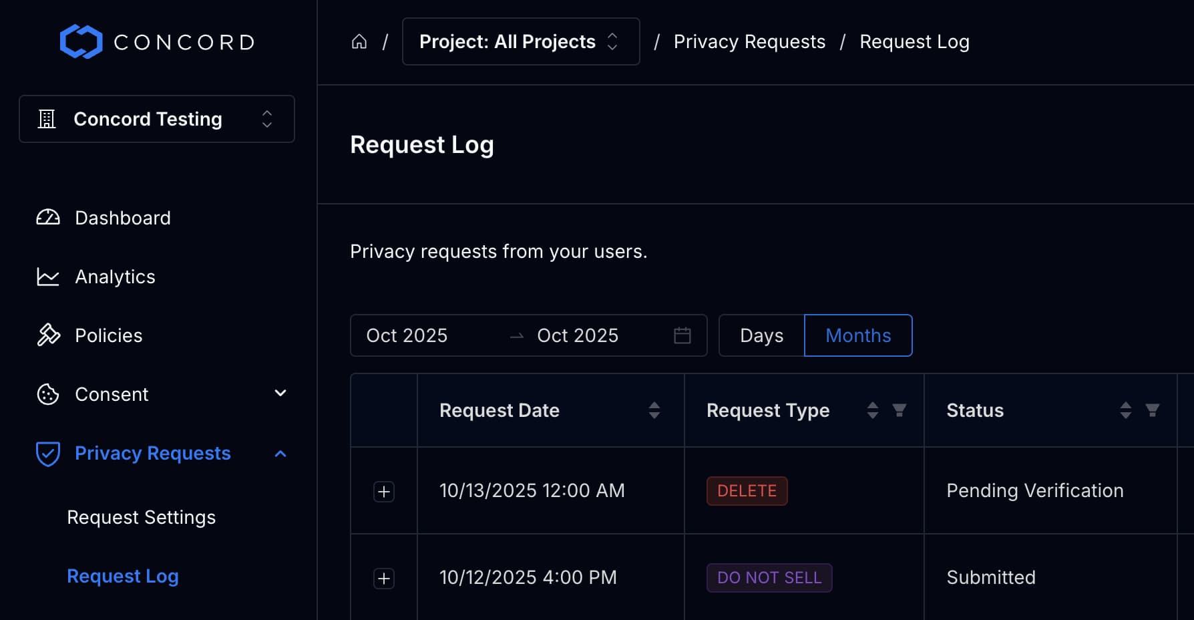Image resolution: width=1194 pixels, height=620 pixels.
Task: Open the Project: All Projects dropdown
Action: [x=520, y=41]
